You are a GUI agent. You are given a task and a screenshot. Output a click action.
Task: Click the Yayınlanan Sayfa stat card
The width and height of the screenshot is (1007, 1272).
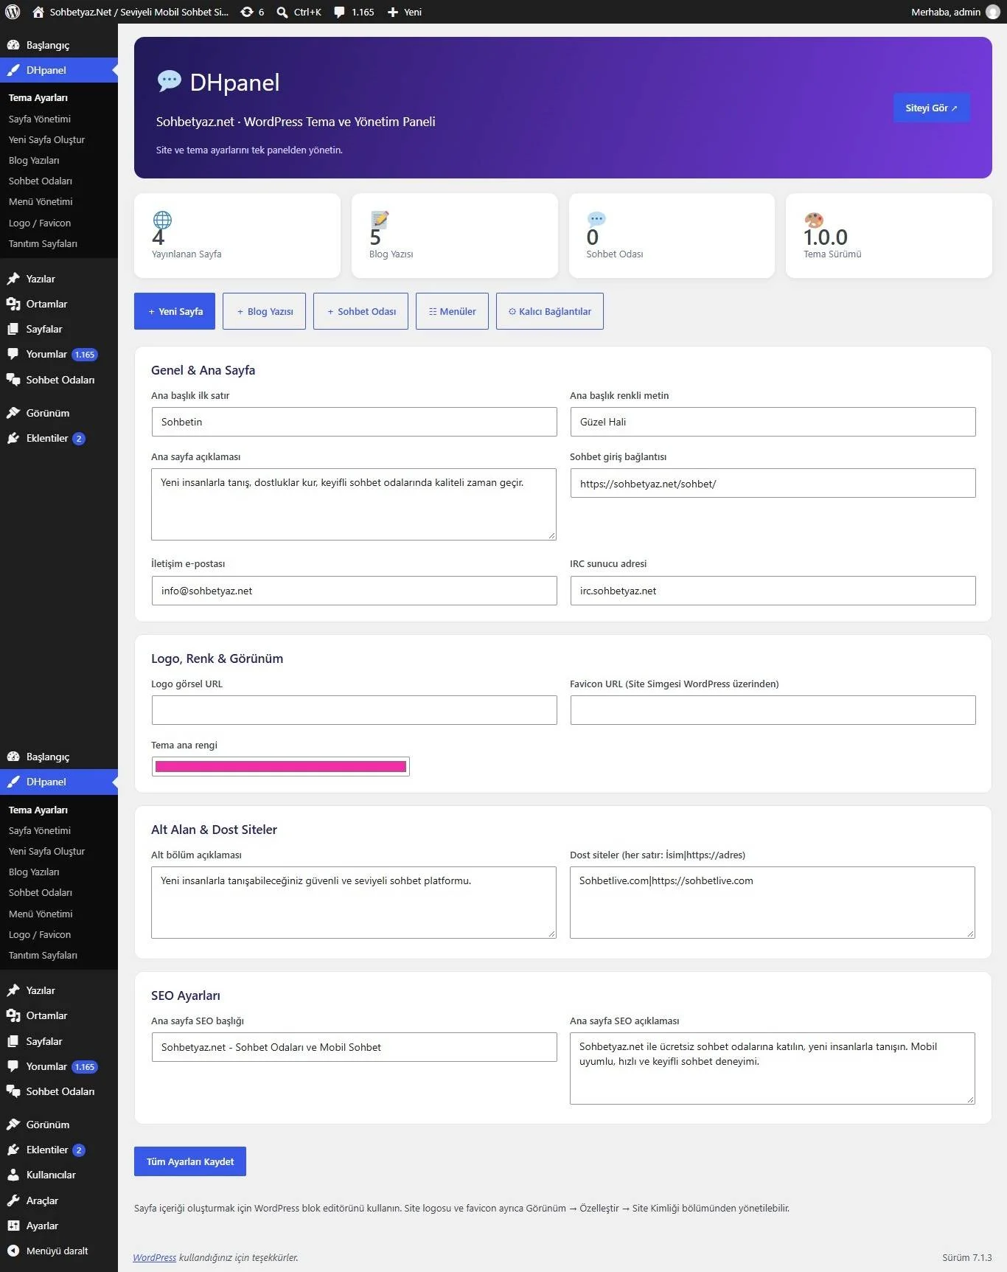tap(237, 236)
